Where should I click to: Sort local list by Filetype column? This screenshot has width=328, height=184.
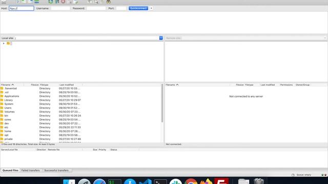[x=49, y=85]
